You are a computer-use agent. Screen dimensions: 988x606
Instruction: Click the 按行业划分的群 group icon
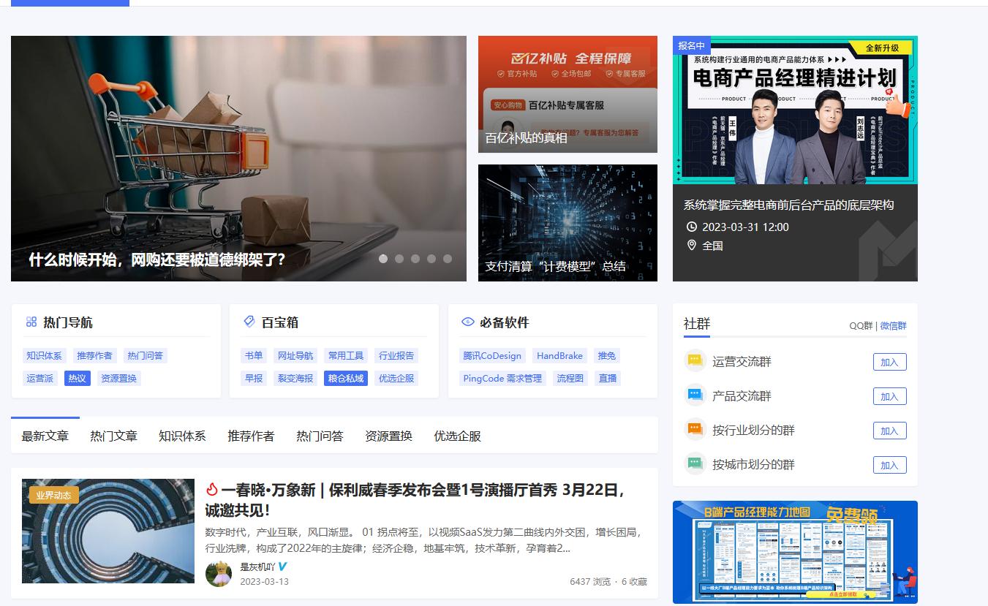pyautogui.click(x=695, y=430)
